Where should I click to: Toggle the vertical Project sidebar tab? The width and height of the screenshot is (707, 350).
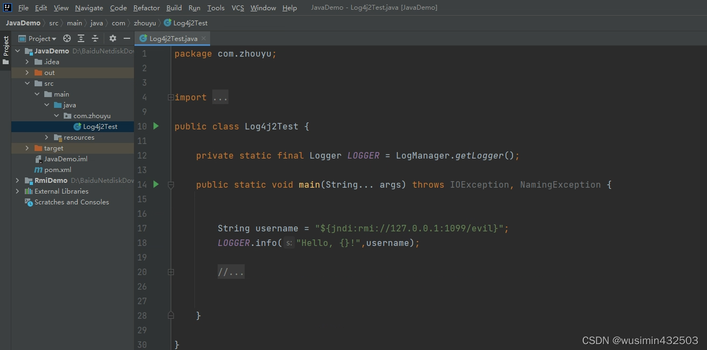[6, 50]
